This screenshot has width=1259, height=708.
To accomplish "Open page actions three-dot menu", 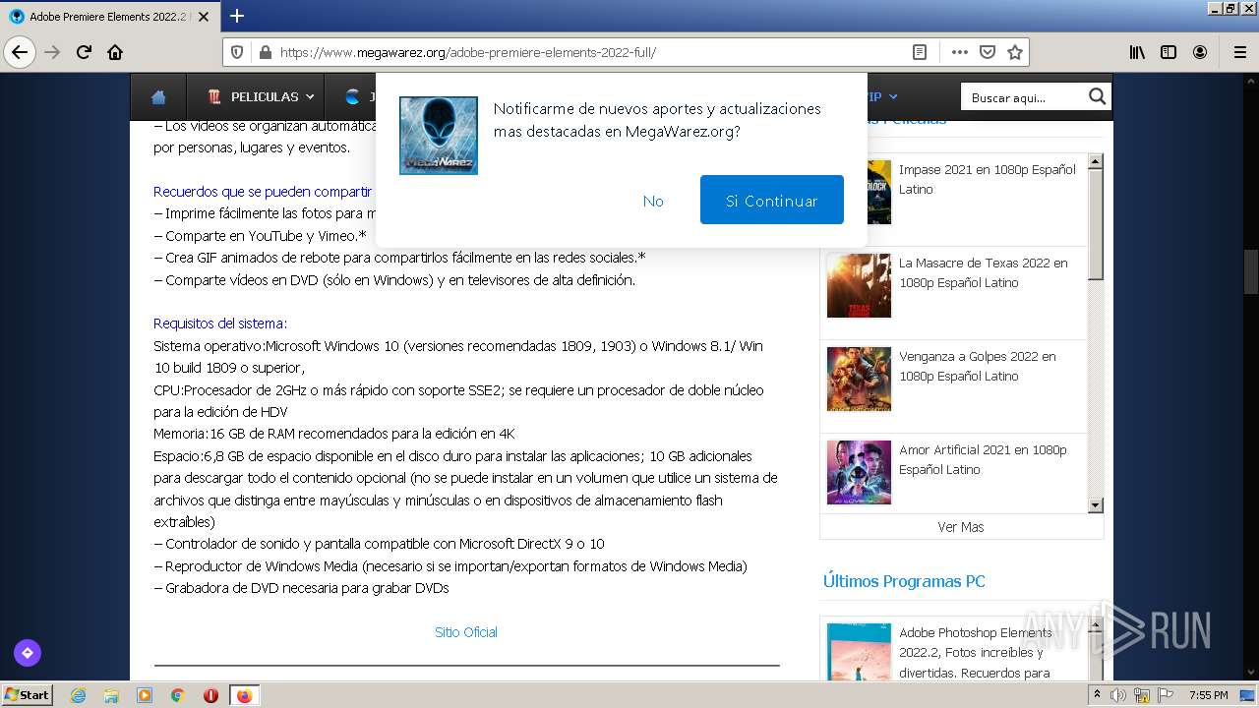I will [x=960, y=52].
